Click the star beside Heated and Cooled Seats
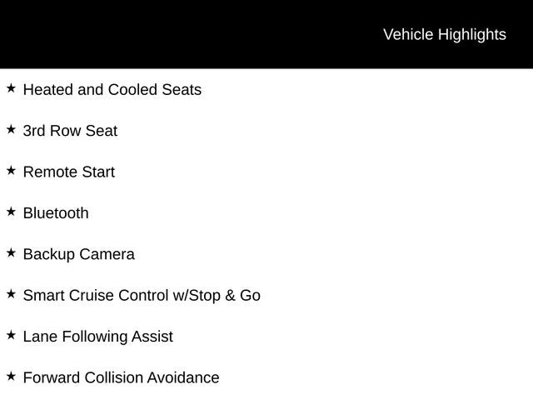The width and height of the screenshot is (533, 400). [x=11, y=88]
